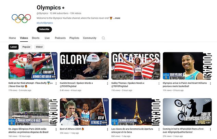Select the Oldest sort filter chip

[x=39, y=47]
